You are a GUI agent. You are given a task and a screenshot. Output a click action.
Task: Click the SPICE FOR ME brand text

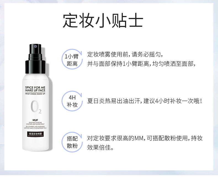[x=35, y=87]
